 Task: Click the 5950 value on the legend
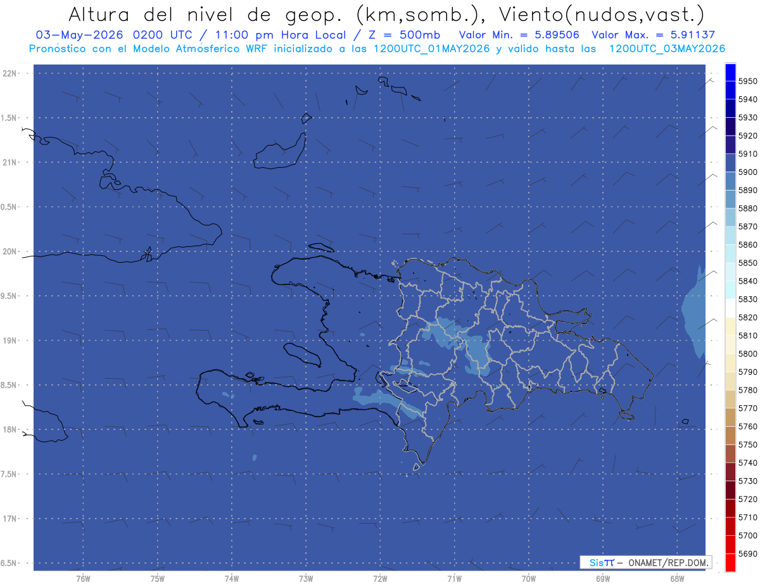click(747, 81)
